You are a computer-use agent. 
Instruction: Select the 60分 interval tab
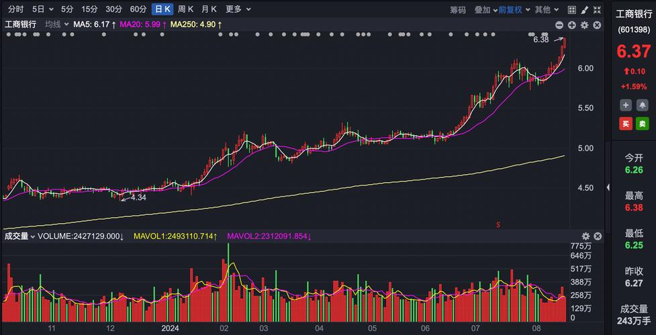(x=138, y=9)
